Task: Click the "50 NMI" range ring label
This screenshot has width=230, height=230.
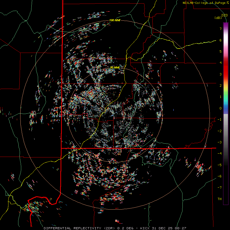Action: [115, 68]
